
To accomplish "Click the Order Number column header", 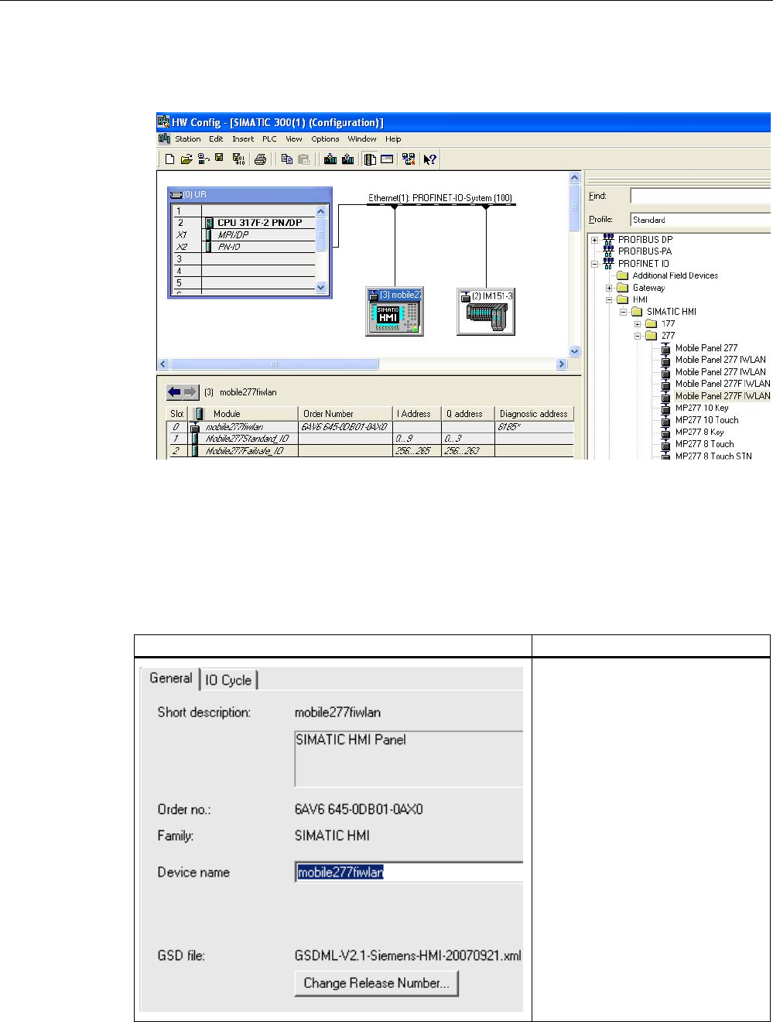I will click(346, 414).
